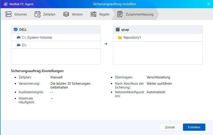
Task: Click the 'Netzwerkkonfiguration:' label
Action: (129, 94)
